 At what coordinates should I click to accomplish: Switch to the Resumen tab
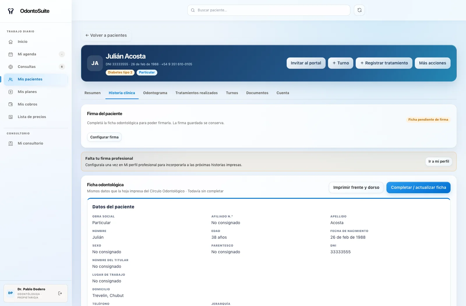[x=93, y=93]
